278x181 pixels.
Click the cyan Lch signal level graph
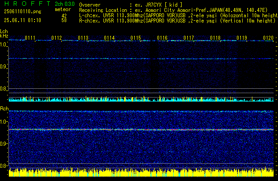(x=141, y=98)
